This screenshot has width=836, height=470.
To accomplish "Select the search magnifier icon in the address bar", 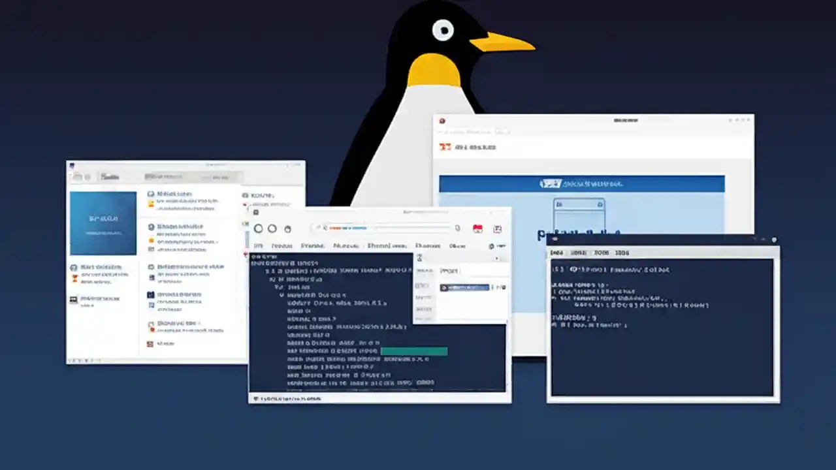I will click(x=325, y=228).
